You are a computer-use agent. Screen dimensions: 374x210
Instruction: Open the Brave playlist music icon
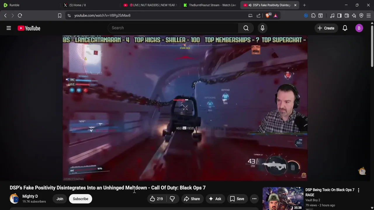click(332, 15)
